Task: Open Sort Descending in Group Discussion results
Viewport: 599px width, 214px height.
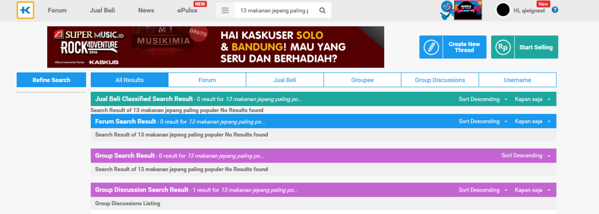Action: point(483,190)
